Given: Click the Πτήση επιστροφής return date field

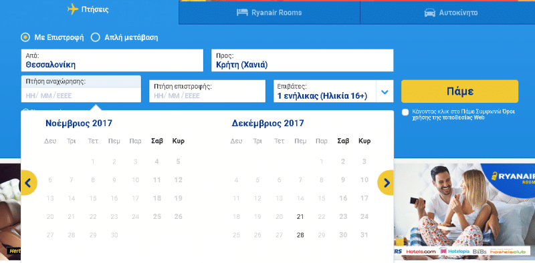Looking at the screenshot, I should click(x=207, y=91).
